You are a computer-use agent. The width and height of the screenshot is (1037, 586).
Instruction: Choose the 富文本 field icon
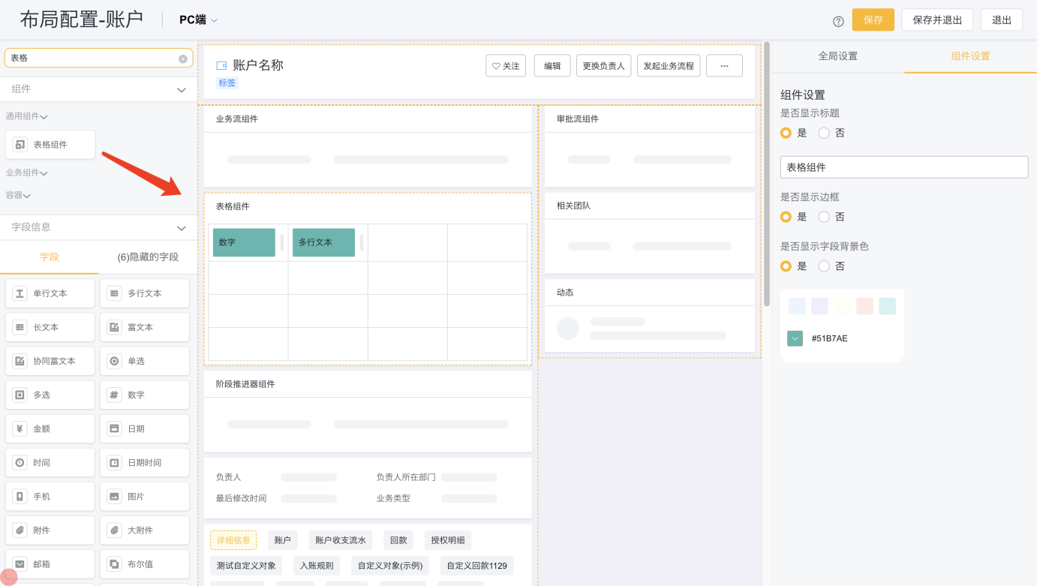click(115, 327)
